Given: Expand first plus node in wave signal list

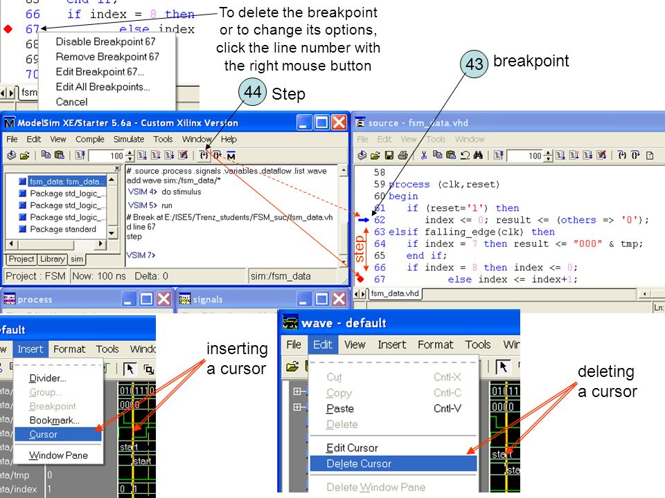Looking at the screenshot, I should 297,391.
